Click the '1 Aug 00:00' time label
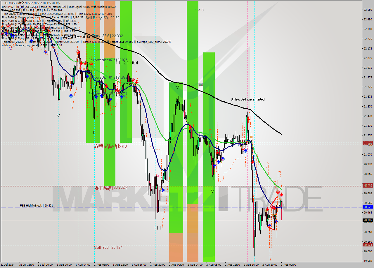Screen dimensions: 374x268 [x=65, y=265]
